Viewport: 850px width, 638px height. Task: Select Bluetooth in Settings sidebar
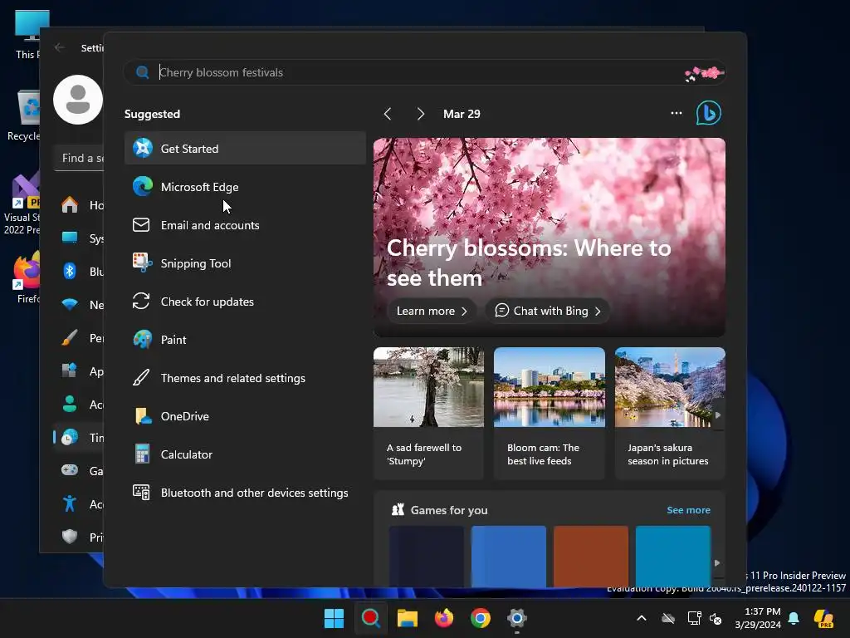[x=79, y=272]
